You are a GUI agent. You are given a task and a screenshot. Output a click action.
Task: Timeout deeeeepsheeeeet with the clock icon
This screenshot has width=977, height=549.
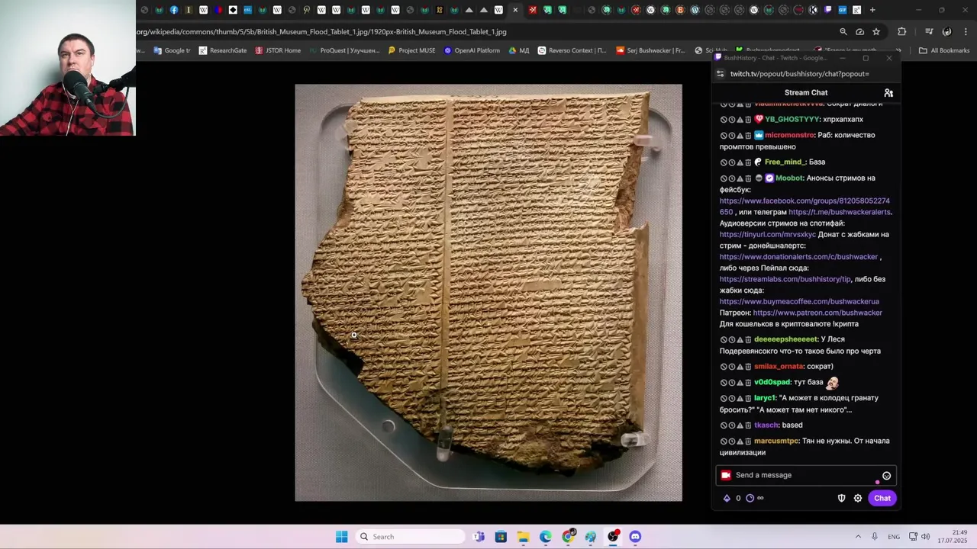pos(732,339)
